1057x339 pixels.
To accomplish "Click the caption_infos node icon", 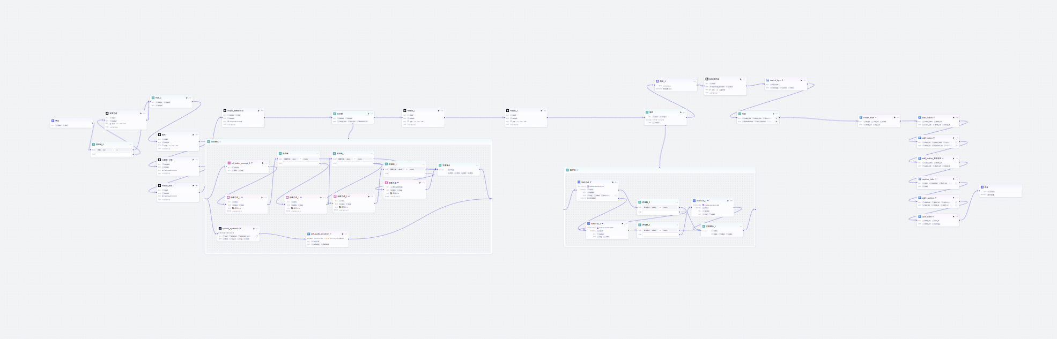I will coord(920,179).
